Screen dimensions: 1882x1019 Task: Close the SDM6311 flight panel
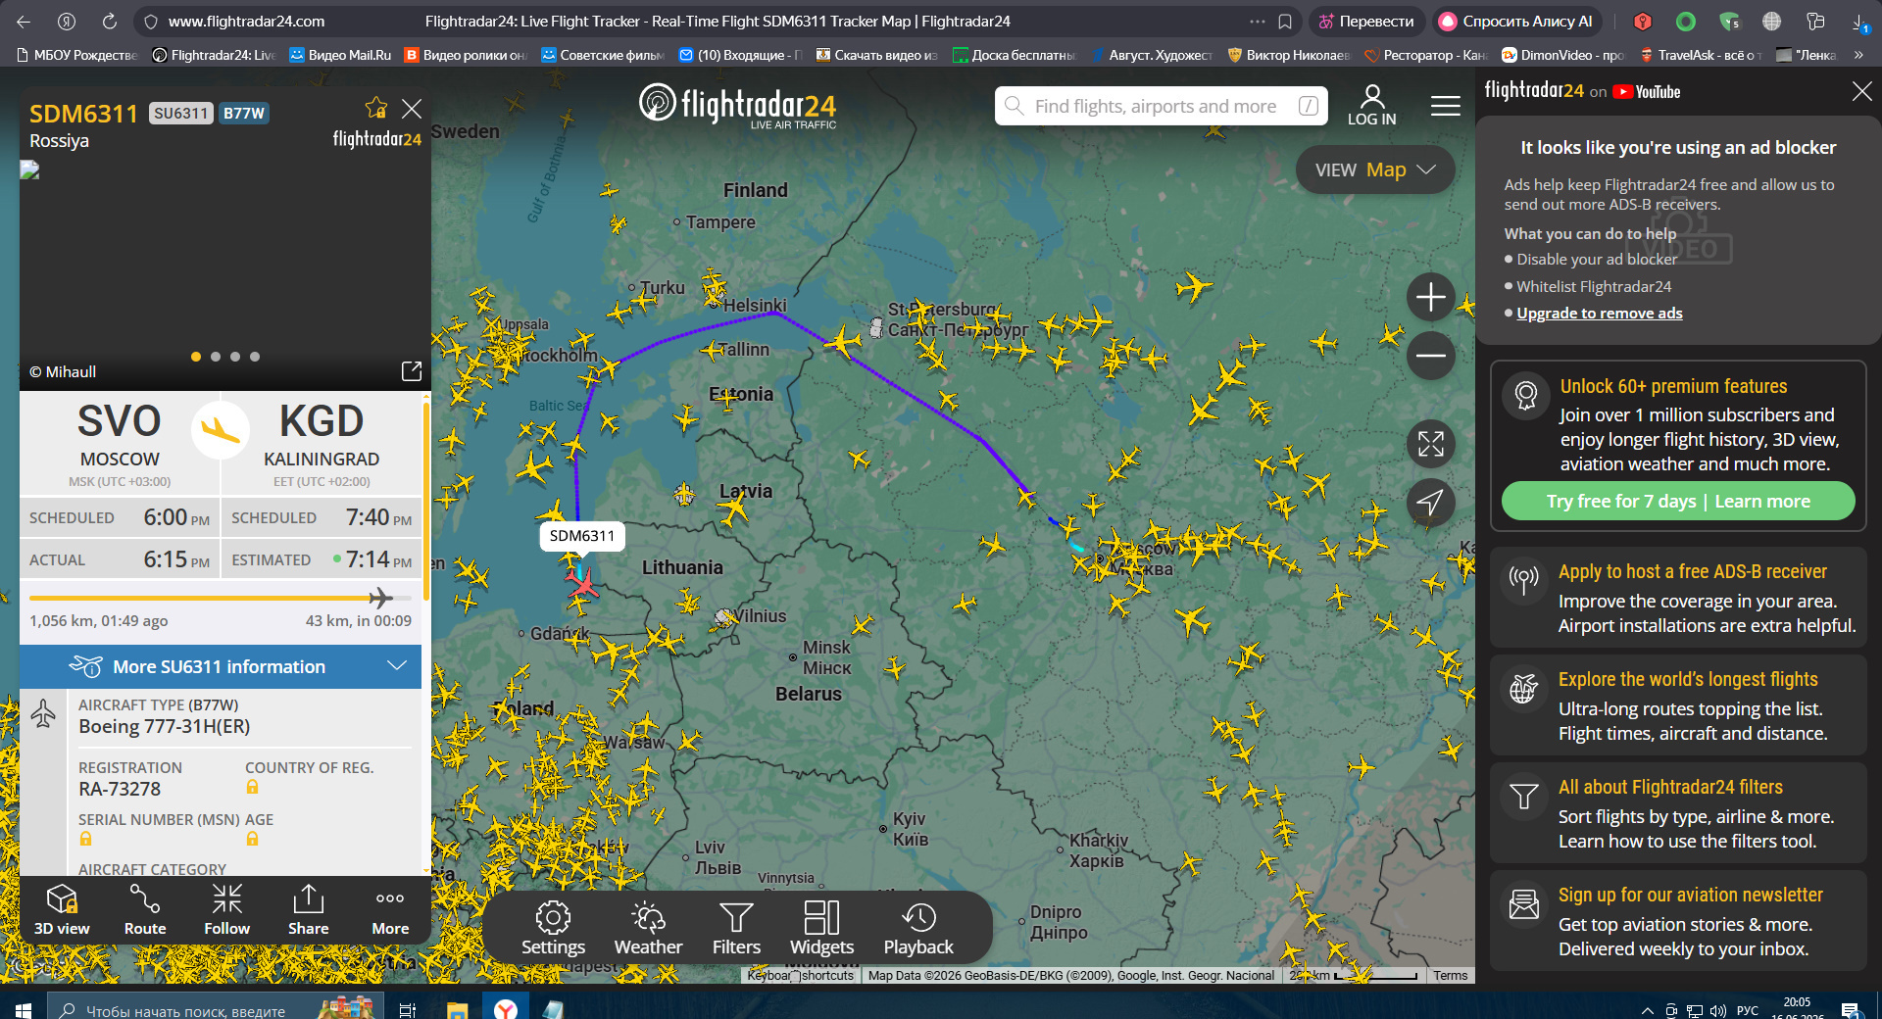click(x=412, y=108)
